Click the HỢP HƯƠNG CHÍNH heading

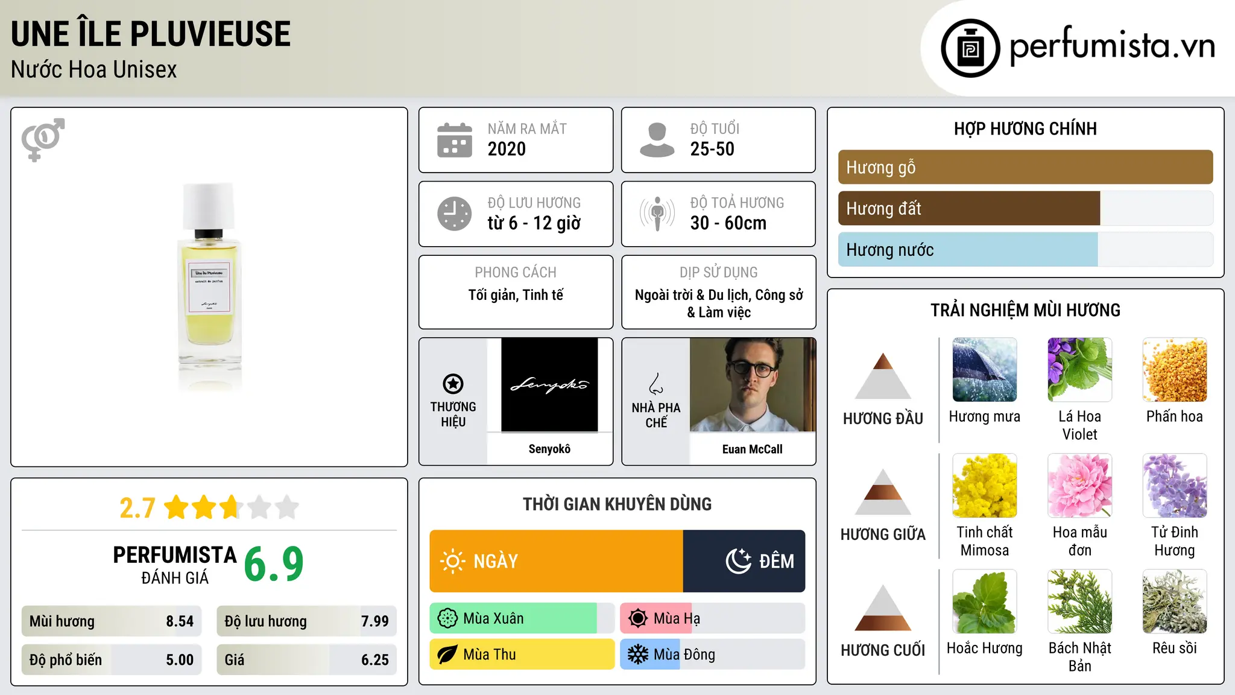[1025, 129]
